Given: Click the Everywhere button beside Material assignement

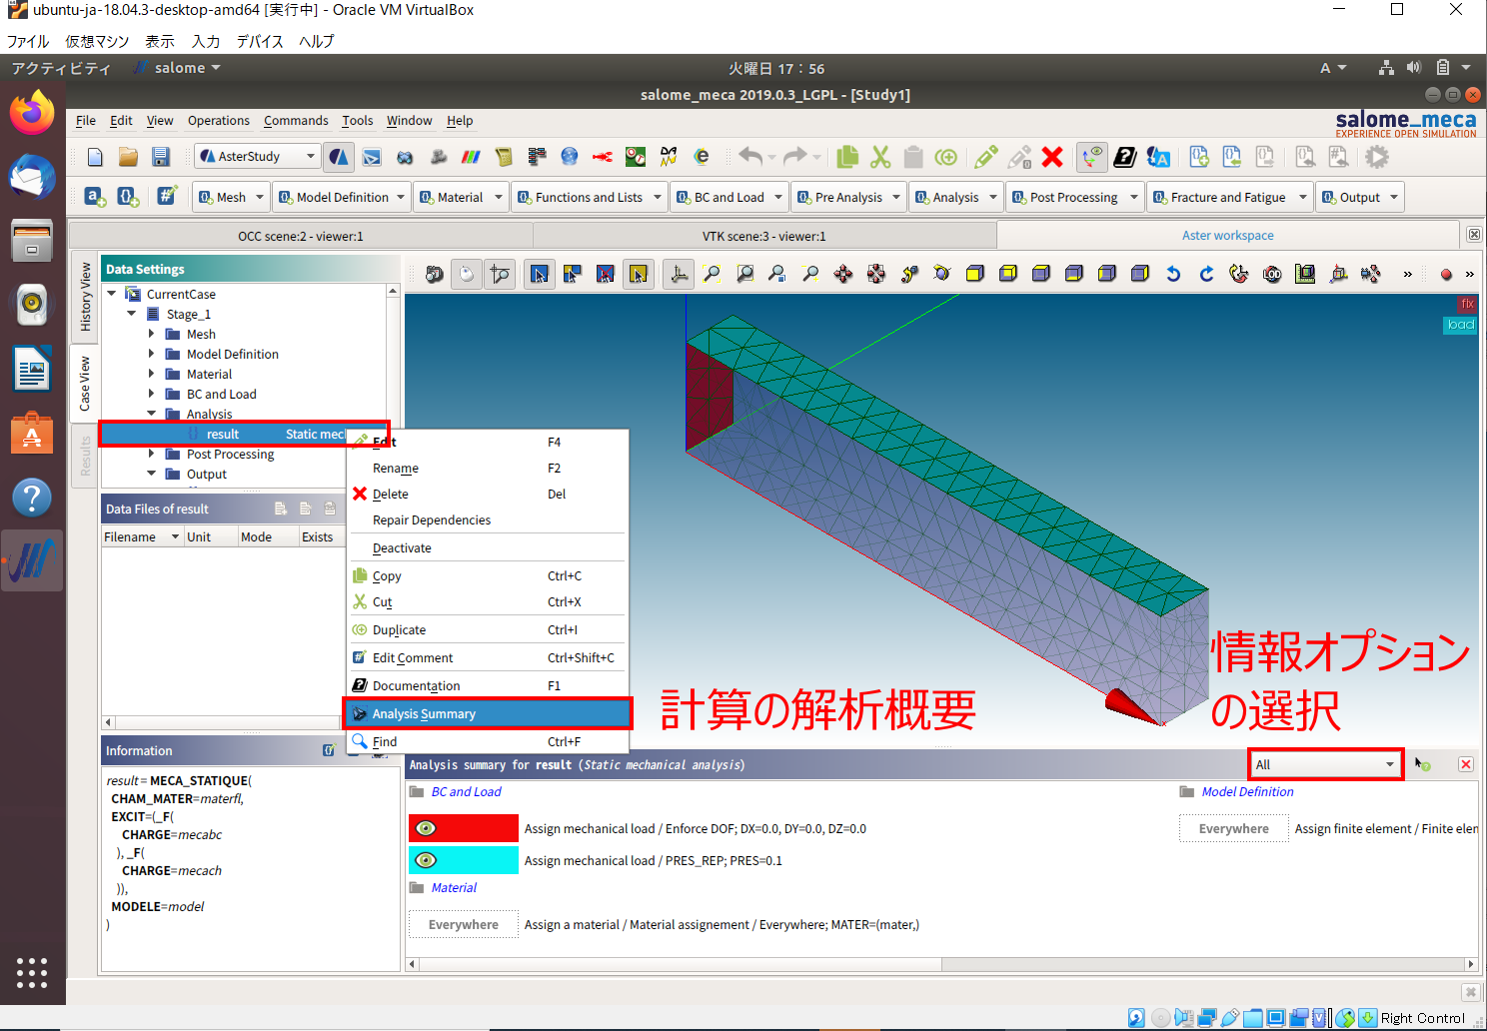Looking at the screenshot, I should tap(464, 924).
